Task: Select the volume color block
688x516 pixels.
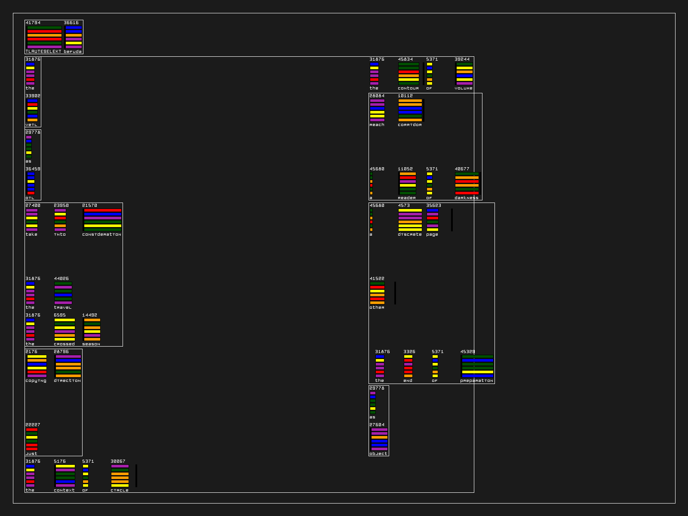Action: (464, 74)
